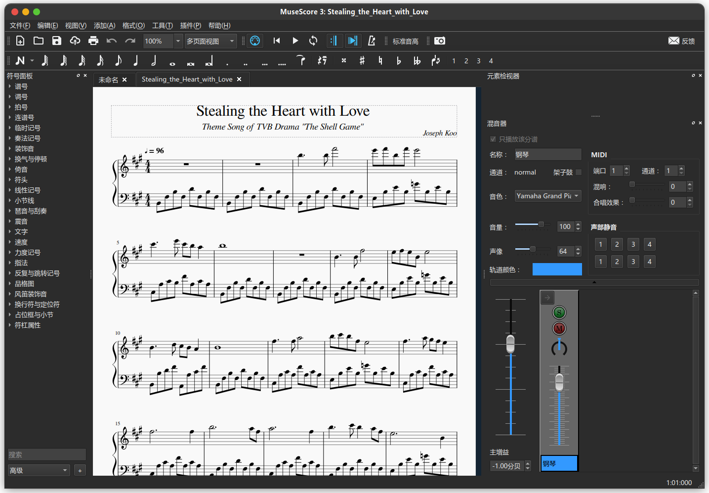Expand the 小节线 palette
709x493 pixels.
coord(24,201)
